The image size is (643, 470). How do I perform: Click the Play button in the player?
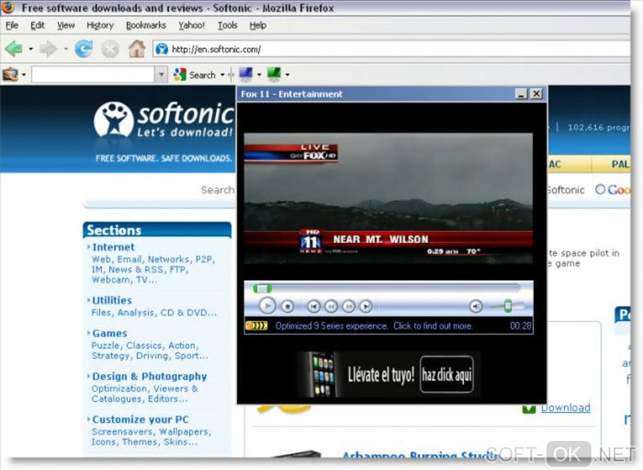267,306
